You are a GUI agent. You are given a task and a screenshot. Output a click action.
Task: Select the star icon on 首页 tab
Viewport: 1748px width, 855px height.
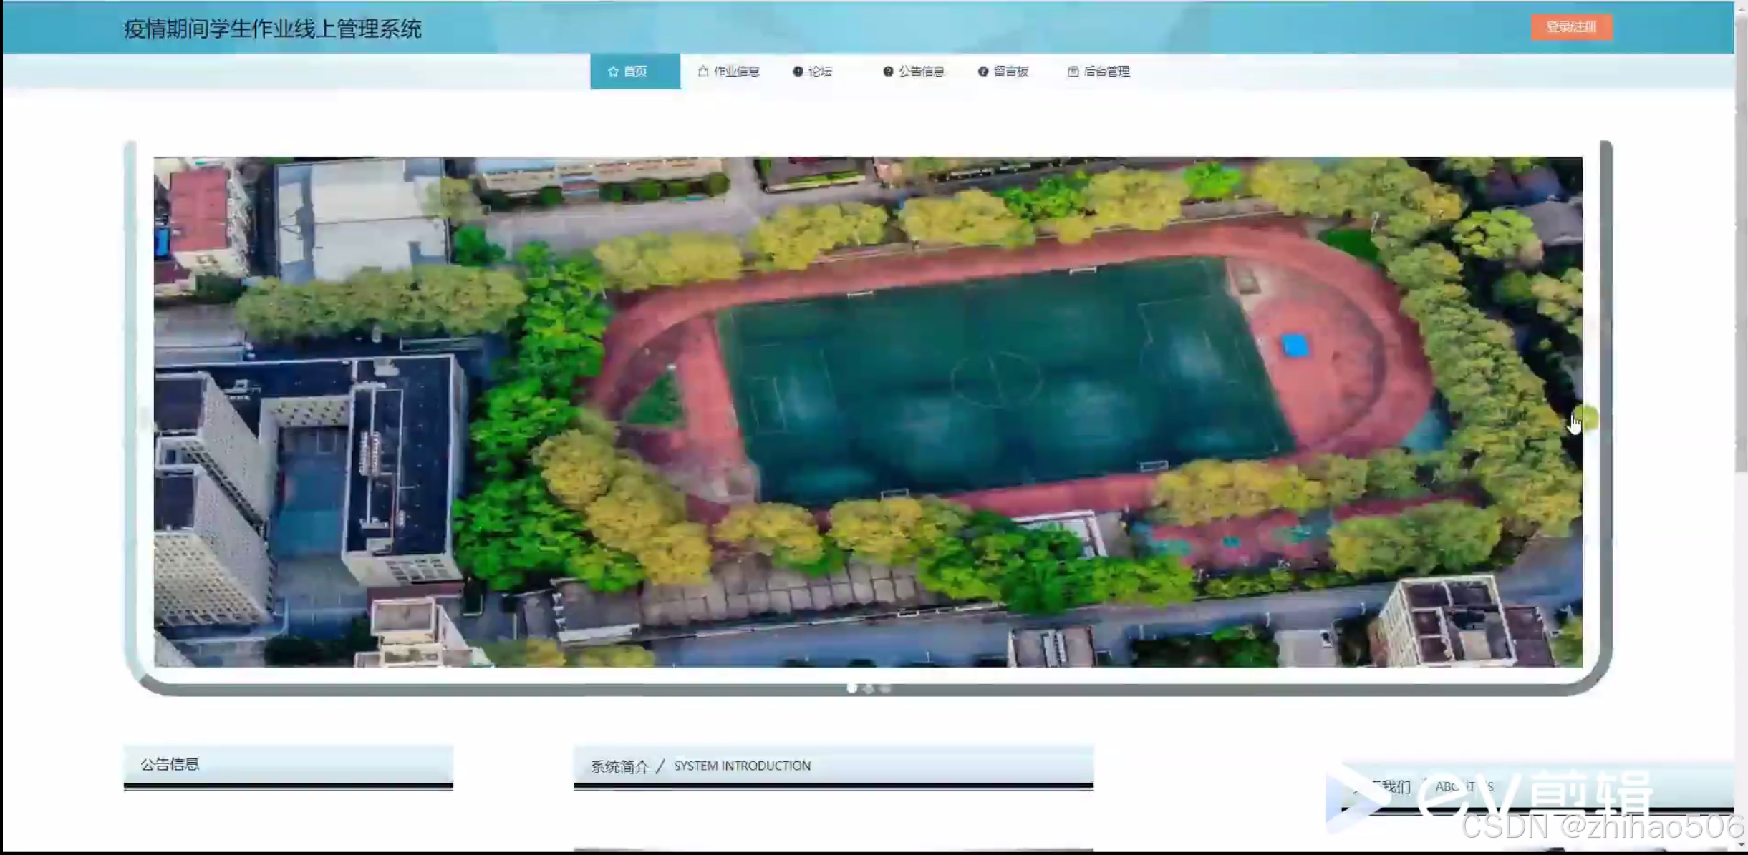[614, 71]
